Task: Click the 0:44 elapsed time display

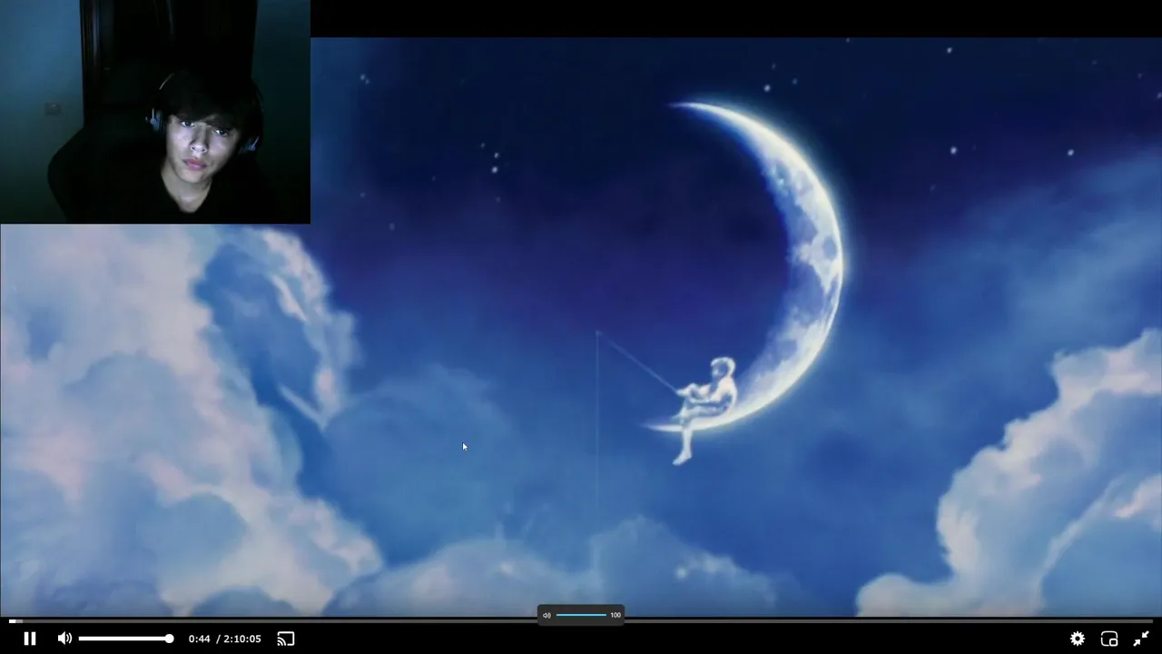Action: pos(199,639)
